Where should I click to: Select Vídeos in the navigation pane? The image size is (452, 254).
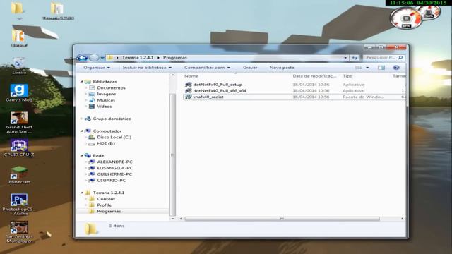[x=105, y=107]
